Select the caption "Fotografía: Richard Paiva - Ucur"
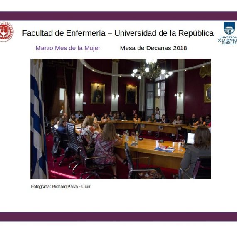 pos(61,187)
